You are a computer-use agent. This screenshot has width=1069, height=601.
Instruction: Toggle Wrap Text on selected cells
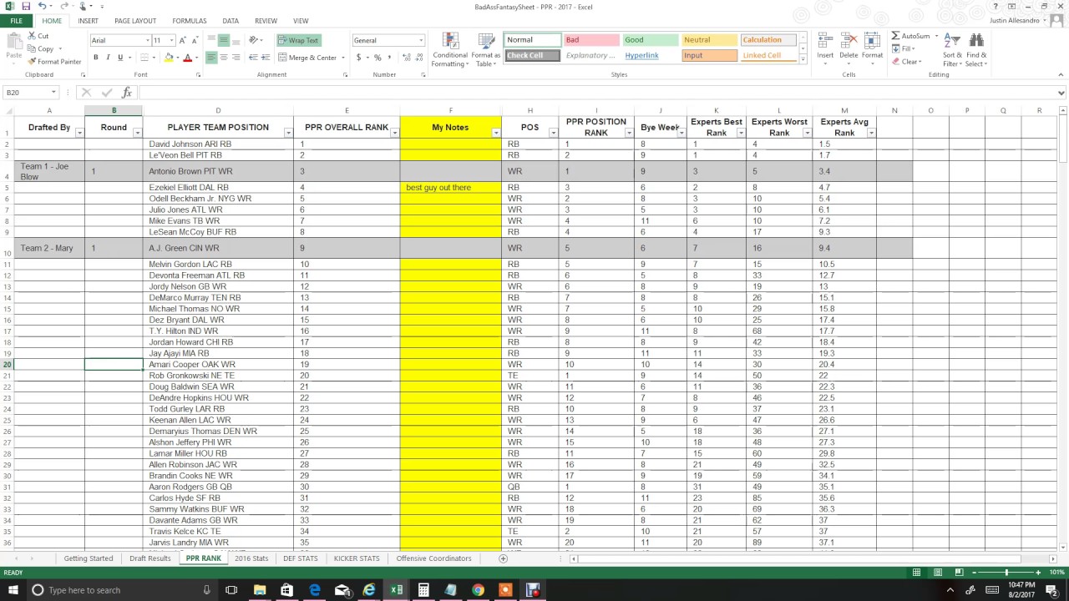tap(298, 40)
